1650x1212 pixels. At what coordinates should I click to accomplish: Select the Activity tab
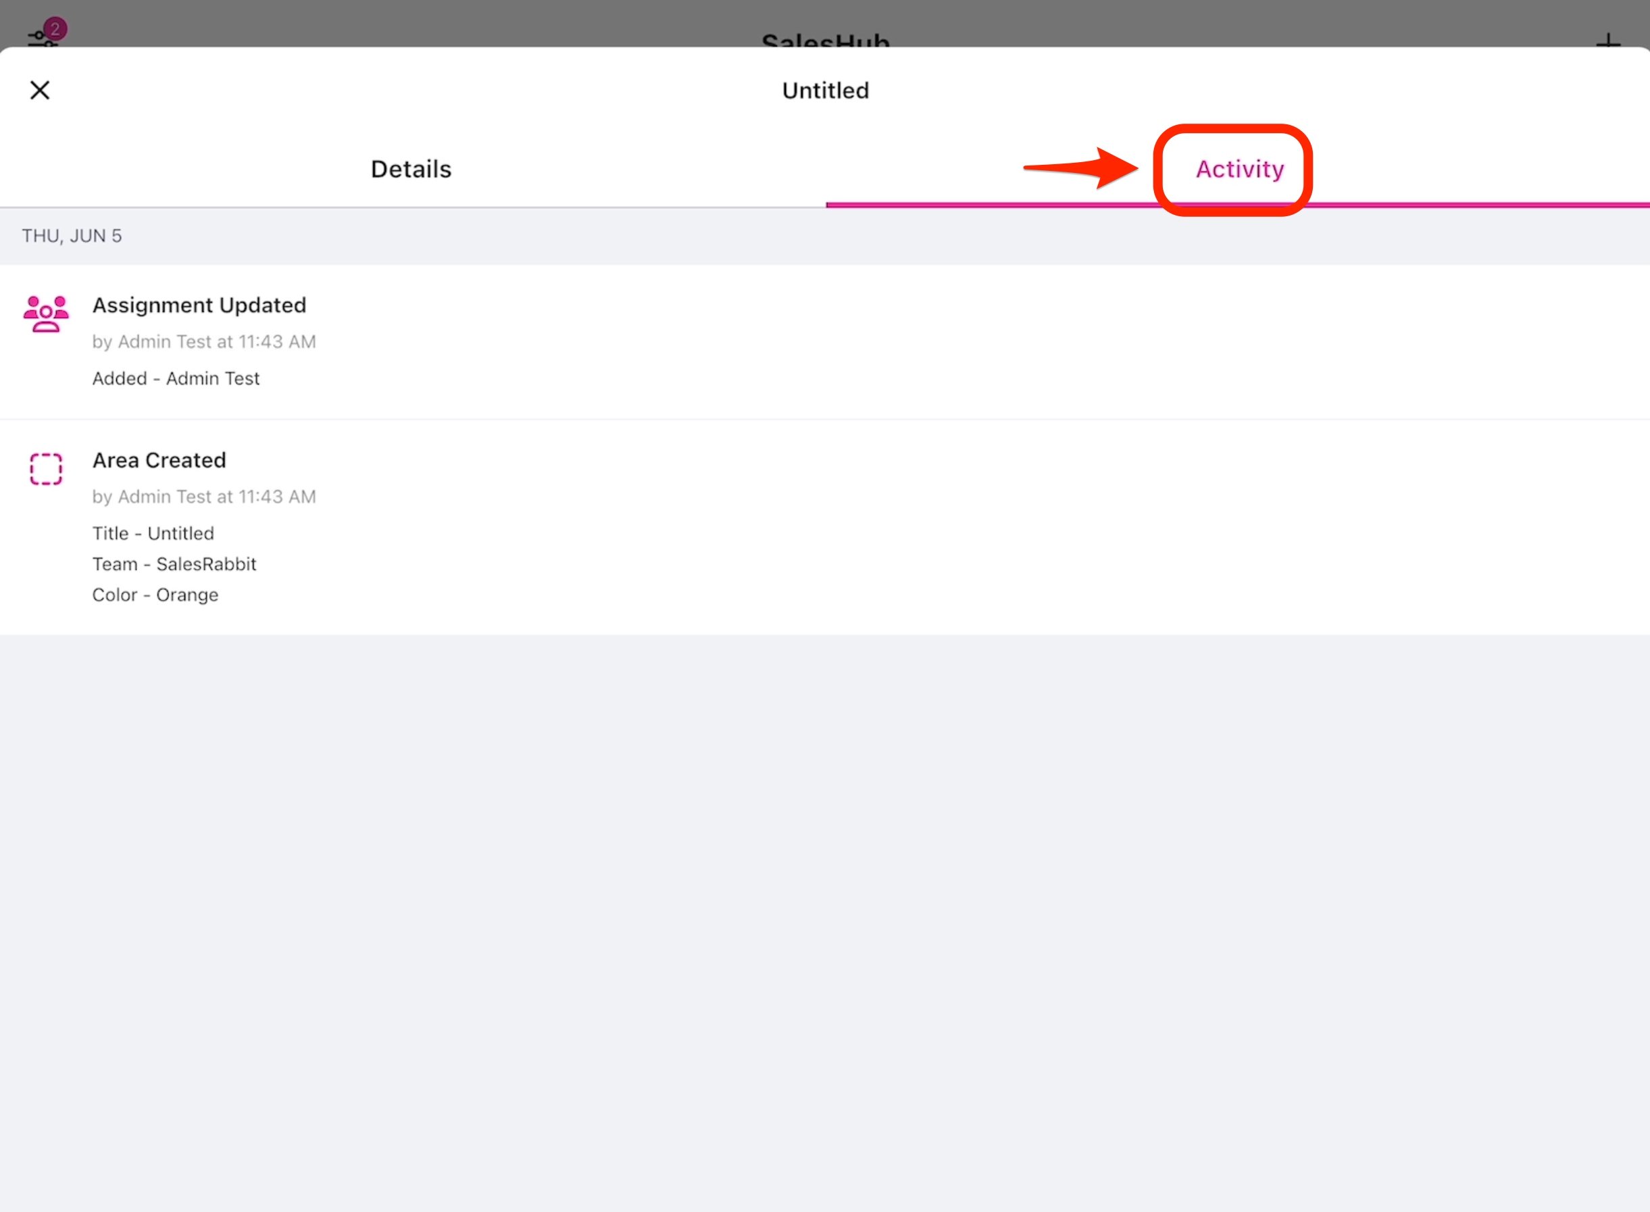(1239, 170)
